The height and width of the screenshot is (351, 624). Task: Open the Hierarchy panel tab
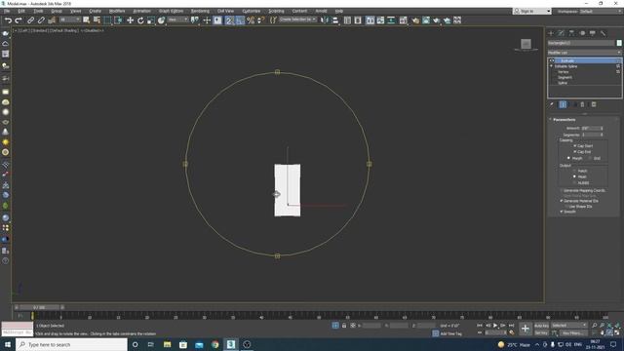tap(571, 33)
